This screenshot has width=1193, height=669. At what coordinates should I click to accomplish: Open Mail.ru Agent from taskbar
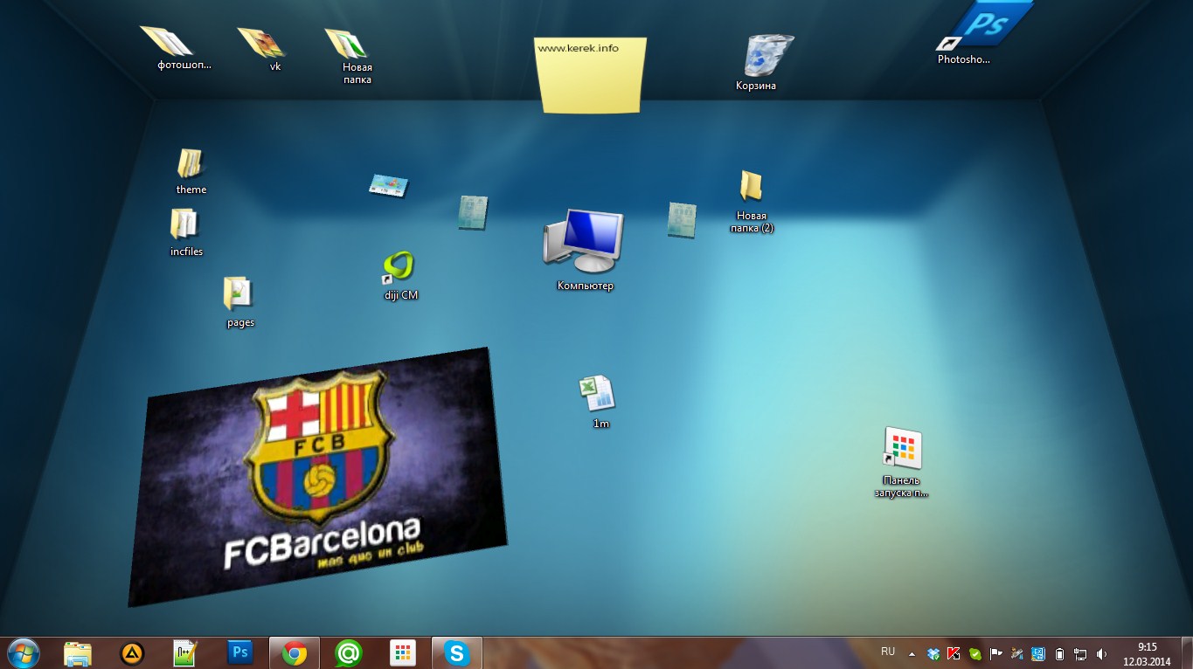[349, 653]
